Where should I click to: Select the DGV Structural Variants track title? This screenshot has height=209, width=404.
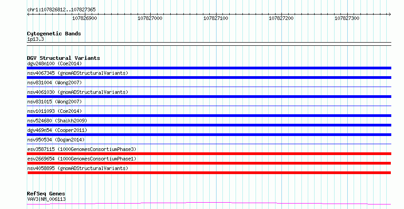64,58
